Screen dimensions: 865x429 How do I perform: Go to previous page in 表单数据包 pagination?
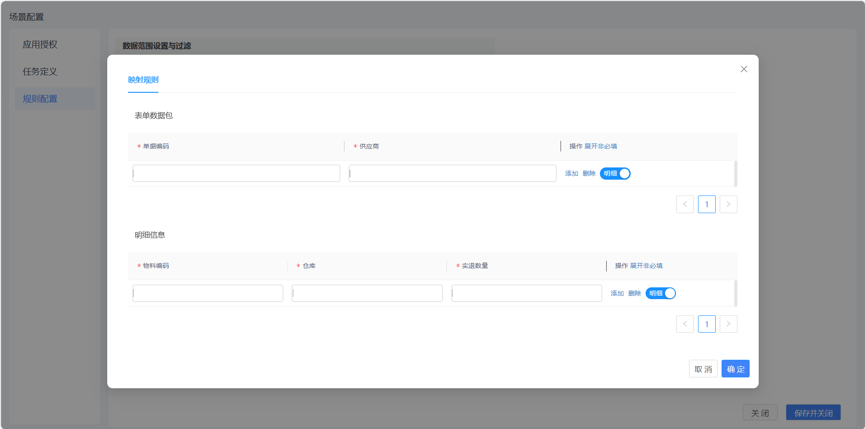685,205
